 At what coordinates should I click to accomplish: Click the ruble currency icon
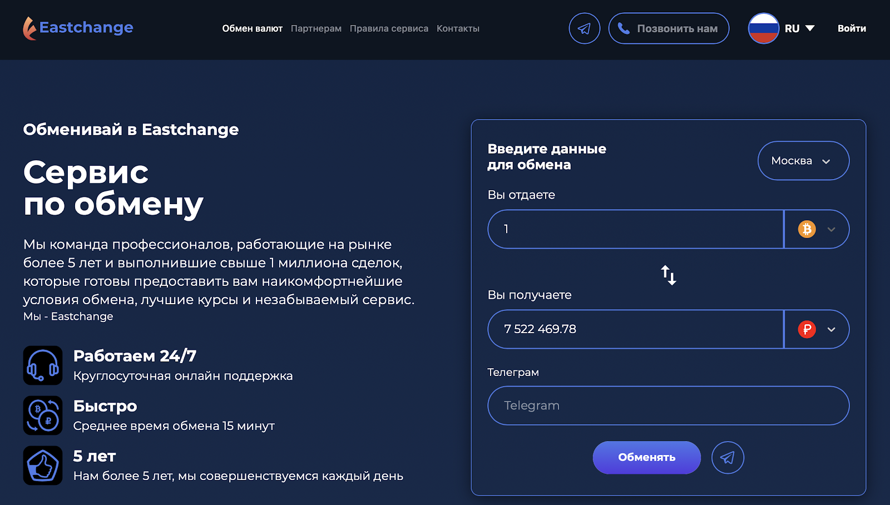[807, 329]
